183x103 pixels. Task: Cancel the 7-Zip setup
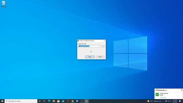coord(100,57)
